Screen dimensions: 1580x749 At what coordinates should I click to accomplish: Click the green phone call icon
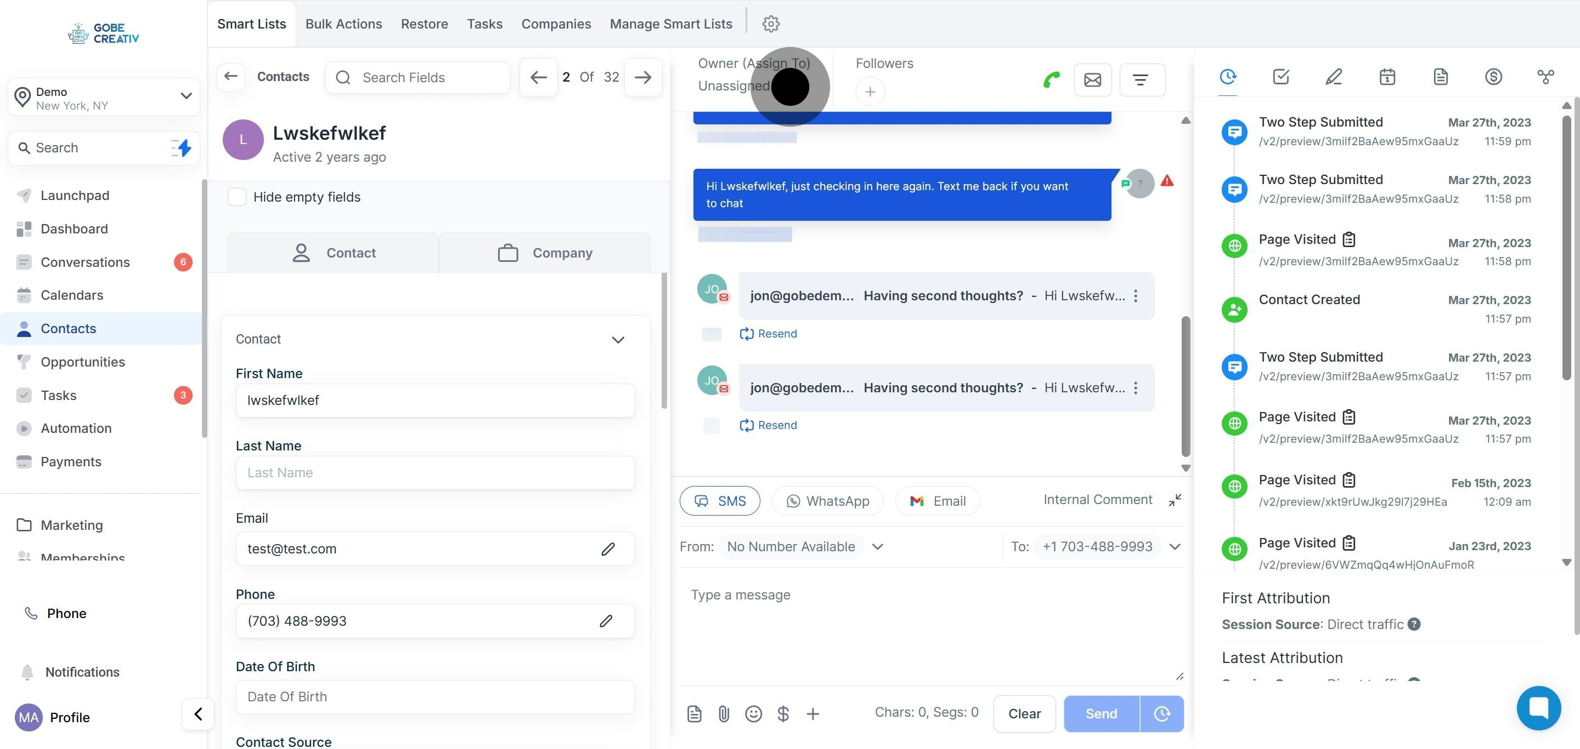pos(1051,79)
